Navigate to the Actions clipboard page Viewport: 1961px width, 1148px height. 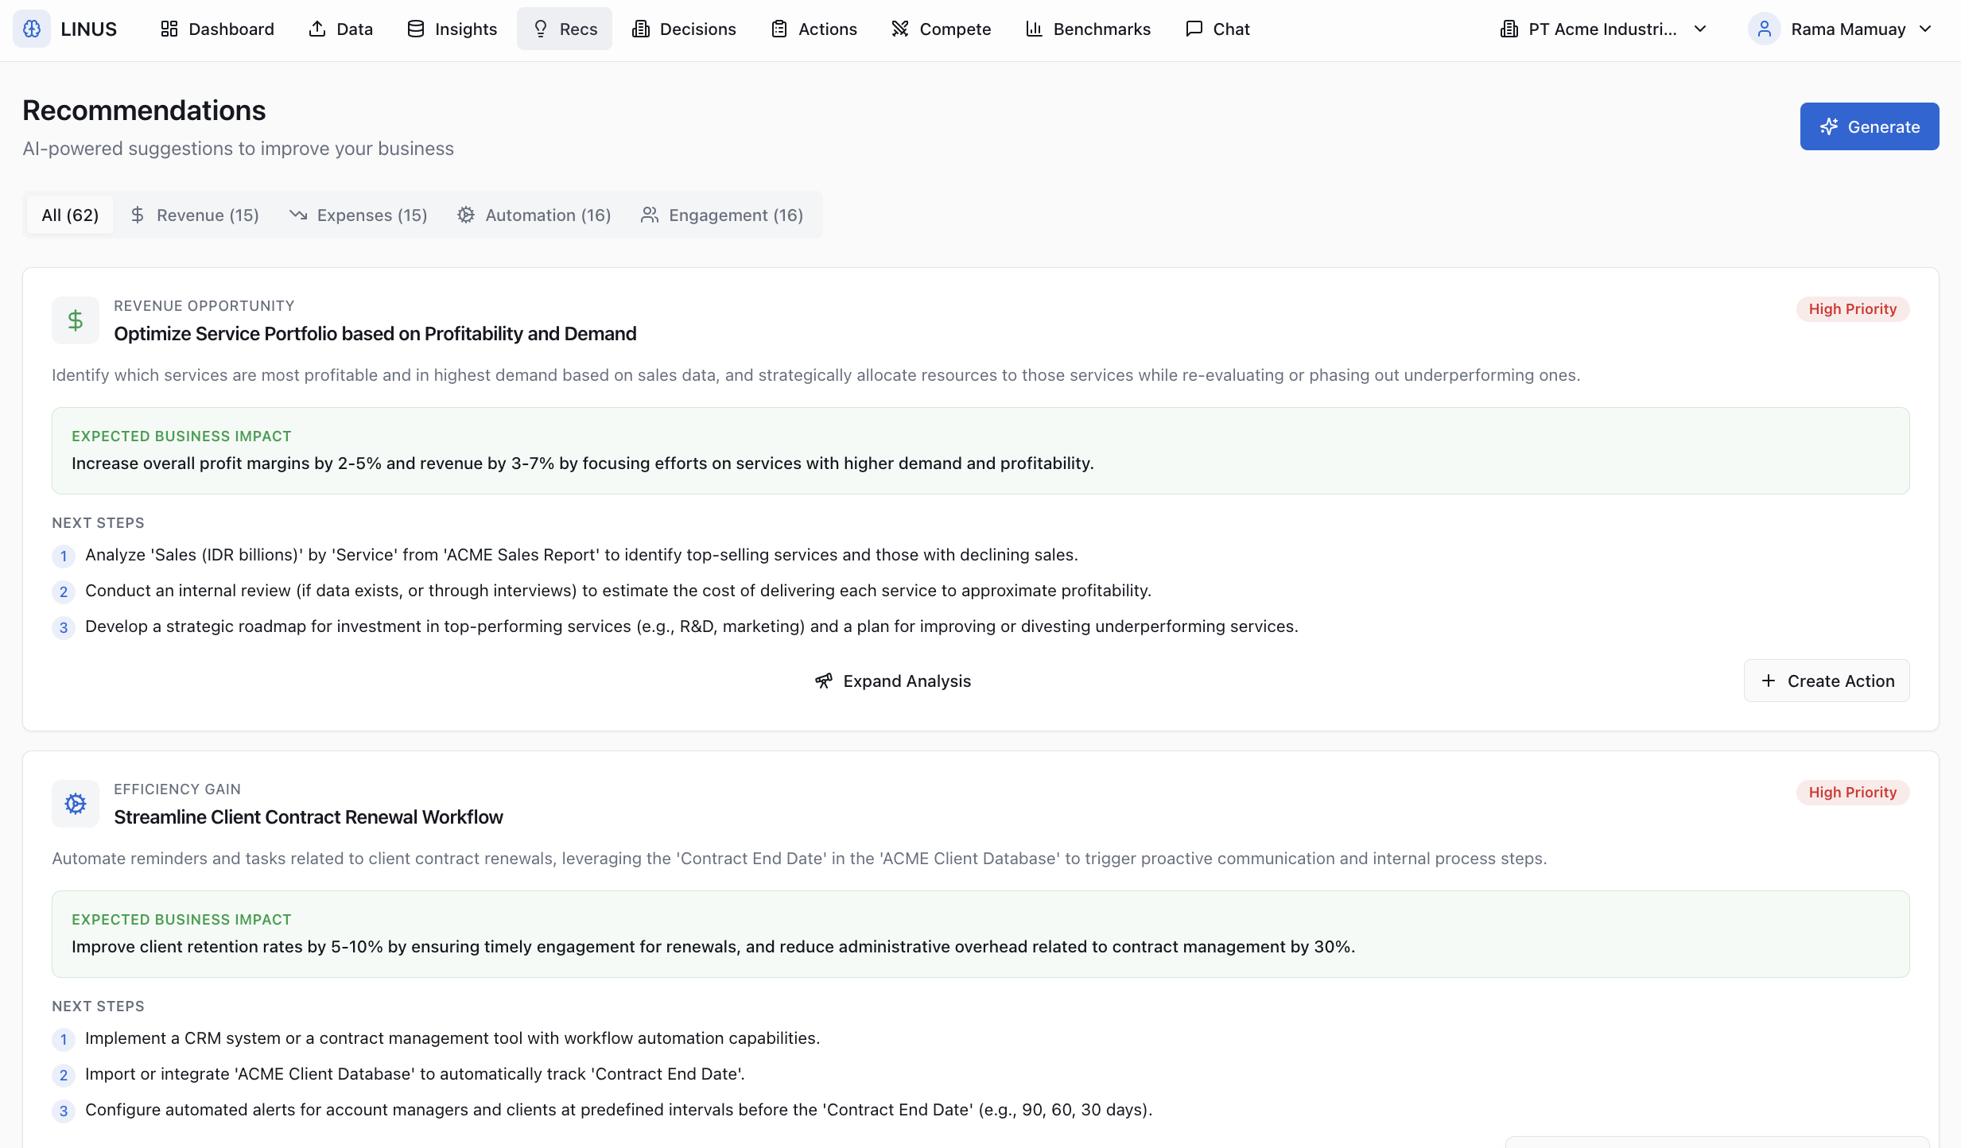814,29
